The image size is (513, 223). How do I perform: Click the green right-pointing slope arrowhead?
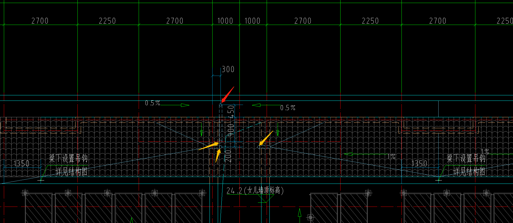(185, 105)
